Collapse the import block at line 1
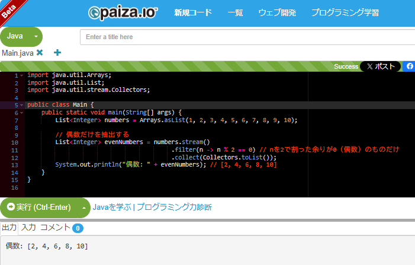The width and height of the screenshot is (415, 265). point(22,76)
